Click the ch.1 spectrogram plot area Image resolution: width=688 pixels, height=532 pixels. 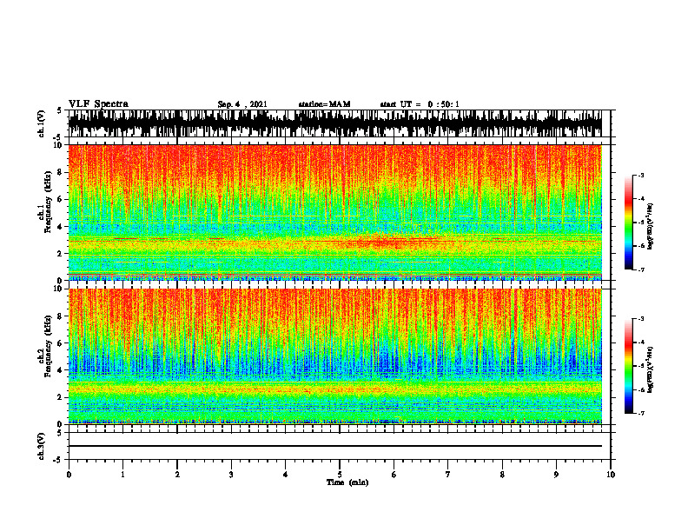tap(335, 212)
